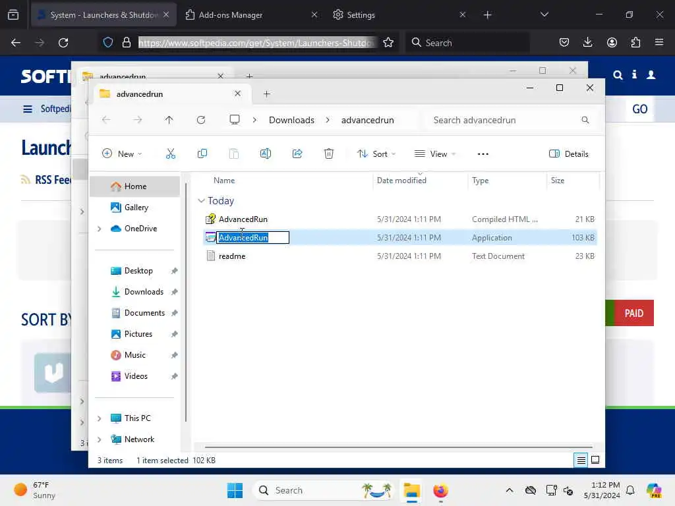Click the PC monitor icon in address bar
Viewport: 675px width, 506px height.
click(x=235, y=120)
